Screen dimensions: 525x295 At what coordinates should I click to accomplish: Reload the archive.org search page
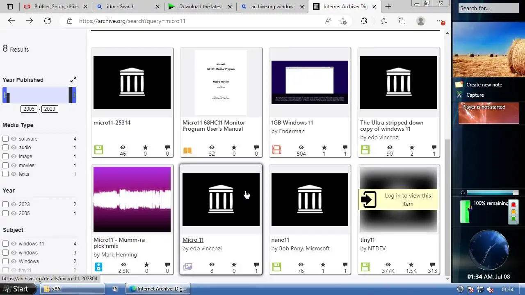tap(48, 21)
